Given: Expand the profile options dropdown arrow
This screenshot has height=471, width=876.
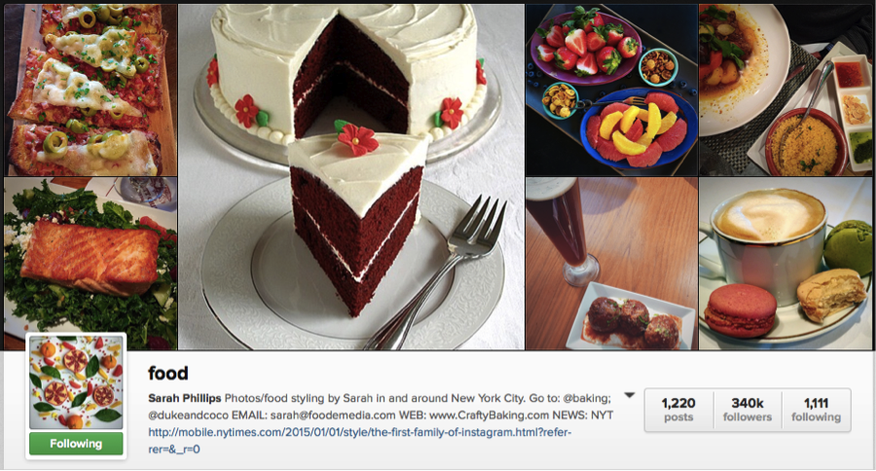Looking at the screenshot, I should 630,395.
